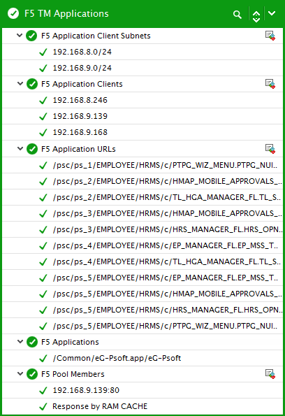Select Response by RAM CACHE entry
The width and height of the screenshot is (285, 416).
coord(142,406)
